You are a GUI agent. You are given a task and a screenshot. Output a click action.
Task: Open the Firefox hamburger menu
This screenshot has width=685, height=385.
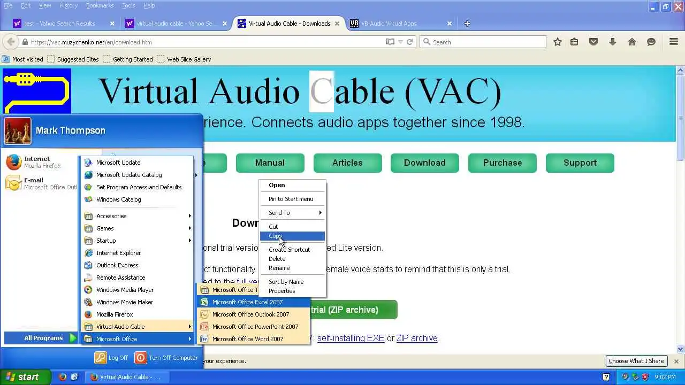coord(674,42)
